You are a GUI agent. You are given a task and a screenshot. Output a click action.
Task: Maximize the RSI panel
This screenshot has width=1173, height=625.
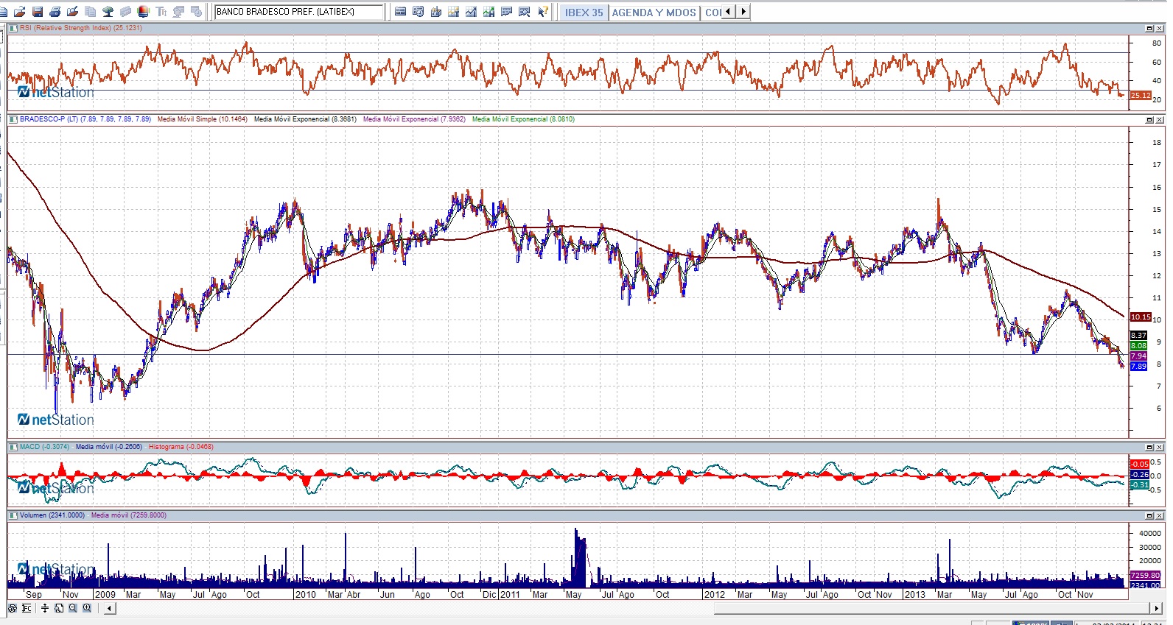(x=1149, y=28)
